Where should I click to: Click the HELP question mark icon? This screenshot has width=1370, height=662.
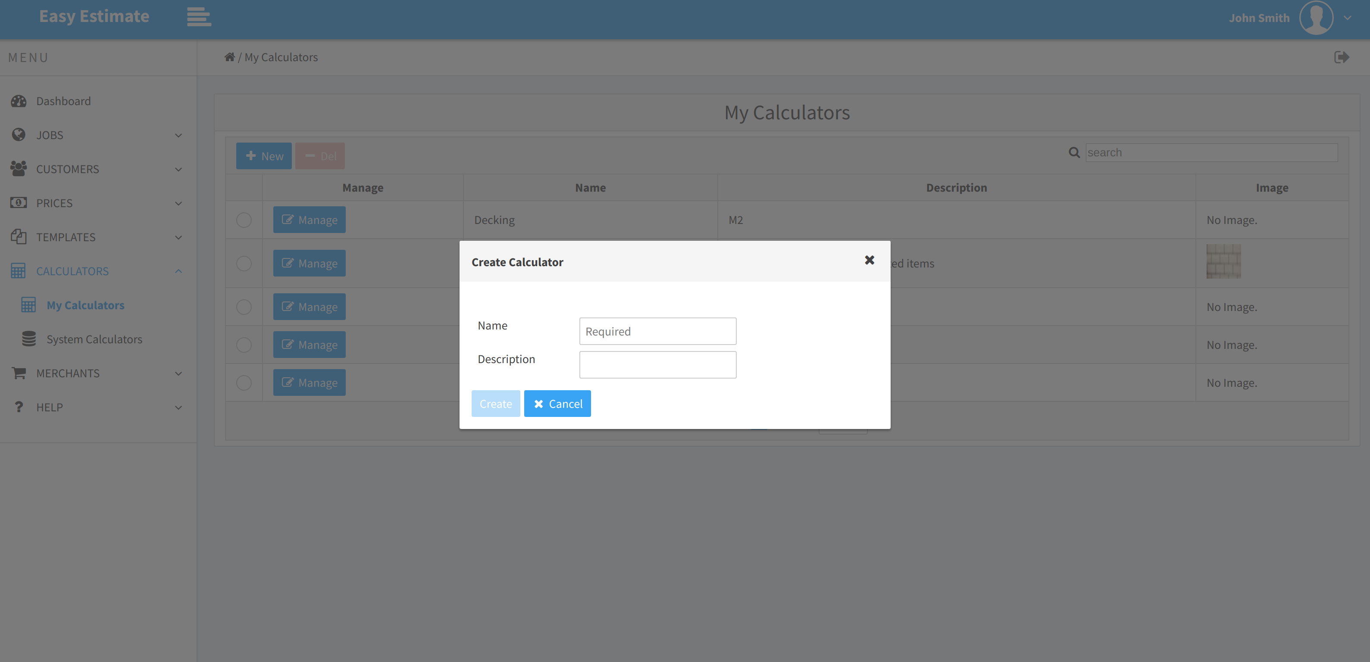pos(19,407)
